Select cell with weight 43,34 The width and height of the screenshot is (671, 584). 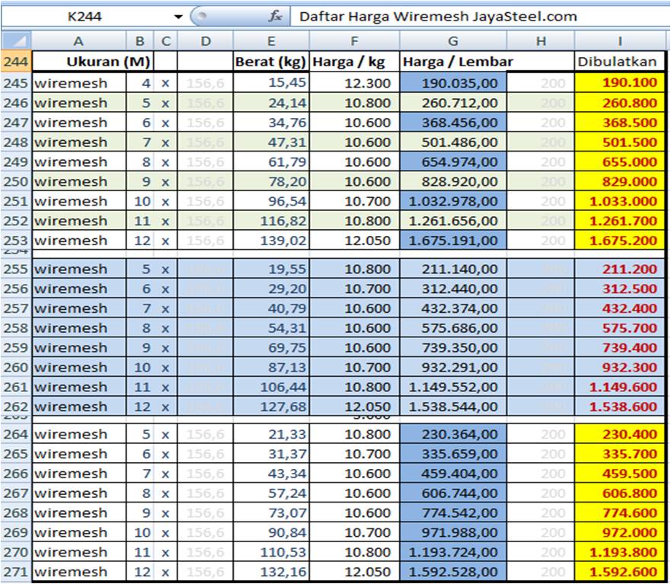(x=271, y=473)
